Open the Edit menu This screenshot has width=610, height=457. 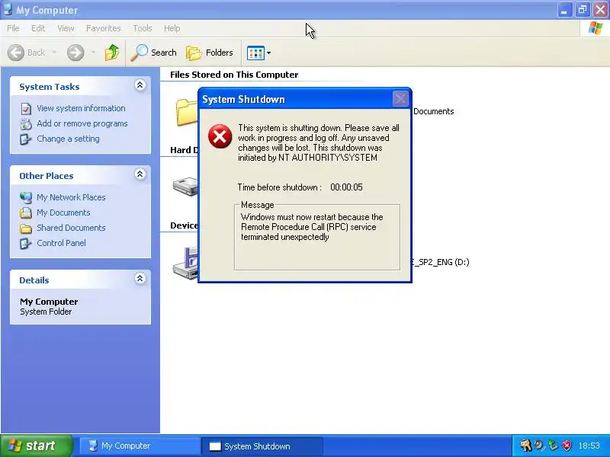38,28
